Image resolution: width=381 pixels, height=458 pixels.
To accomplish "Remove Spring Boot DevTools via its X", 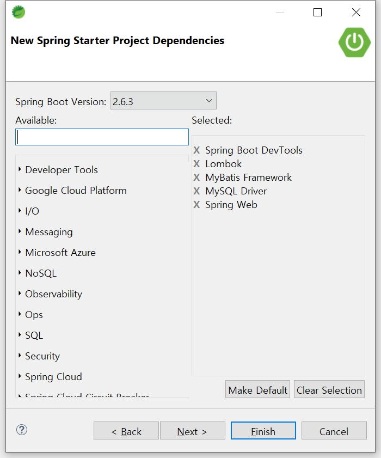I will pos(196,150).
